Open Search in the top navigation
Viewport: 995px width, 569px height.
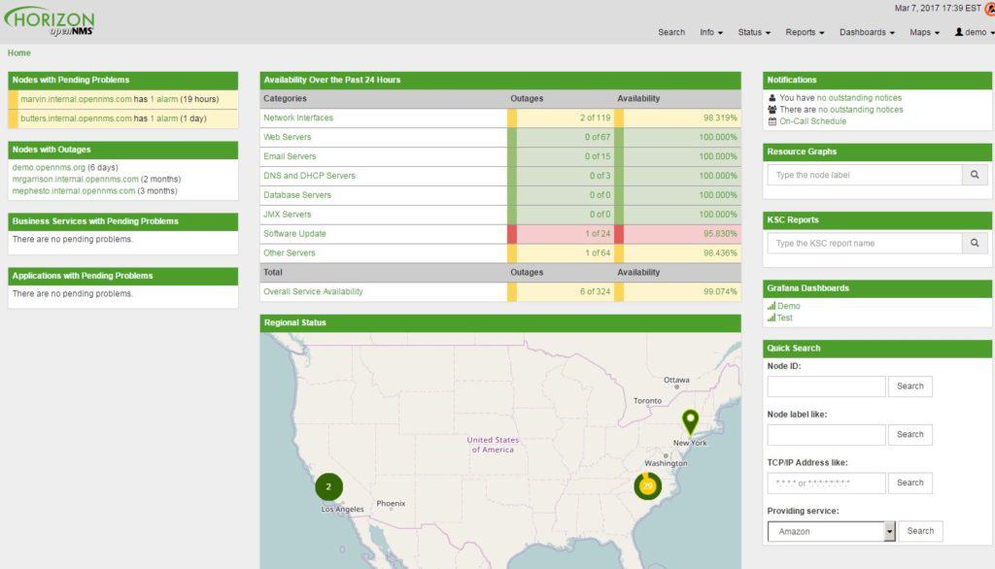(x=671, y=32)
